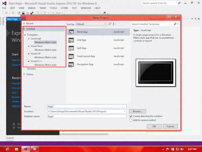This screenshot has width=202, height=152.
Task: Open the Sort by Default dropdown
Action: (x=91, y=24)
